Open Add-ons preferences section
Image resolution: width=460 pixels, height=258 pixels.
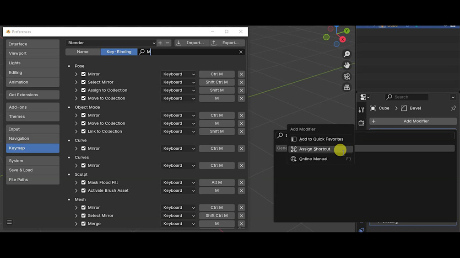coord(32,107)
